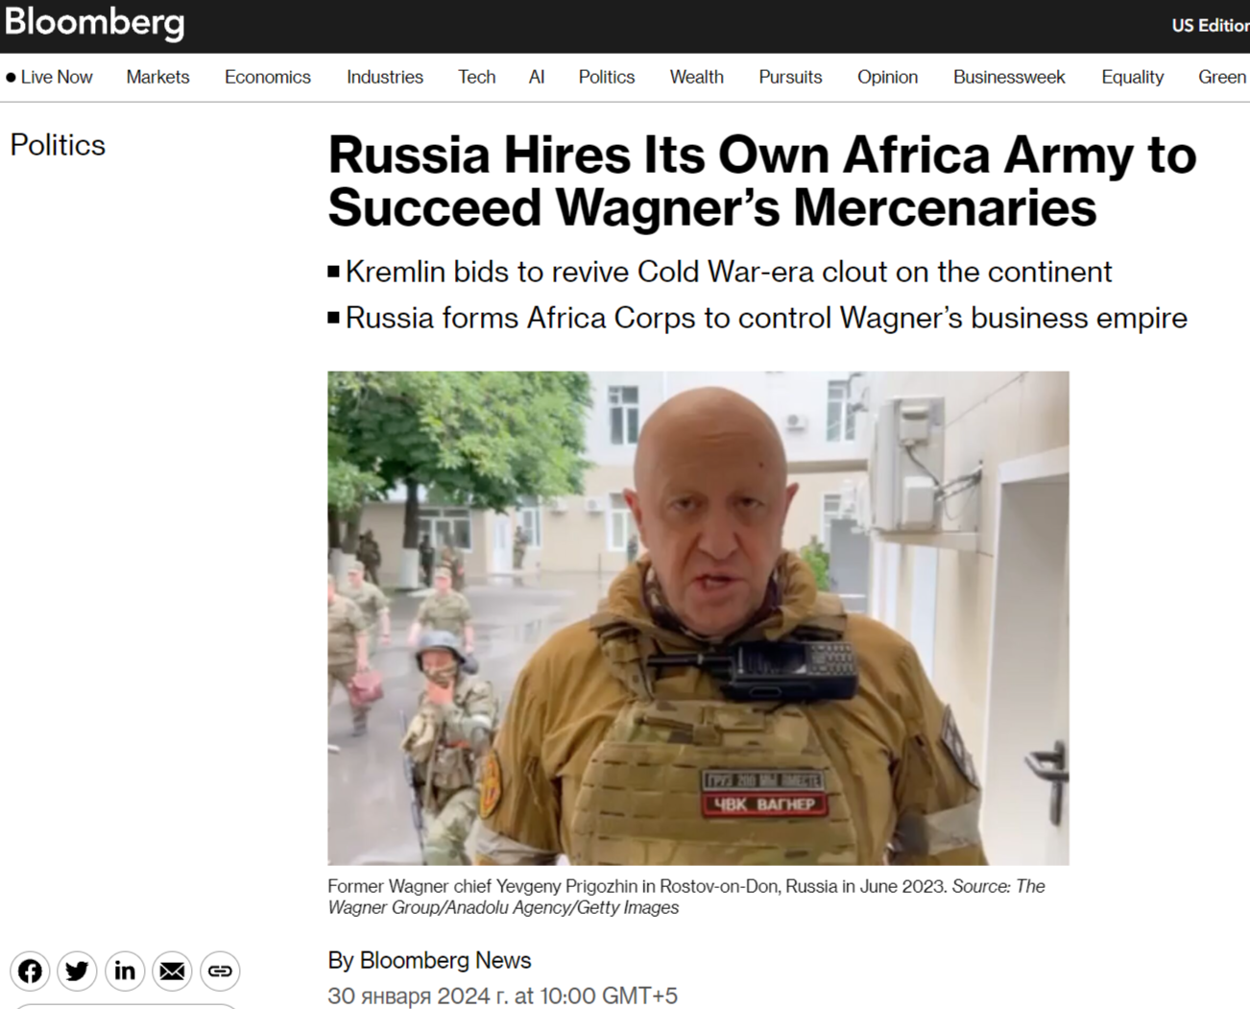The width and height of the screenshot is (1250, 1009).
Task: Open US Edition selector
Action: [x=1210, y=25]
